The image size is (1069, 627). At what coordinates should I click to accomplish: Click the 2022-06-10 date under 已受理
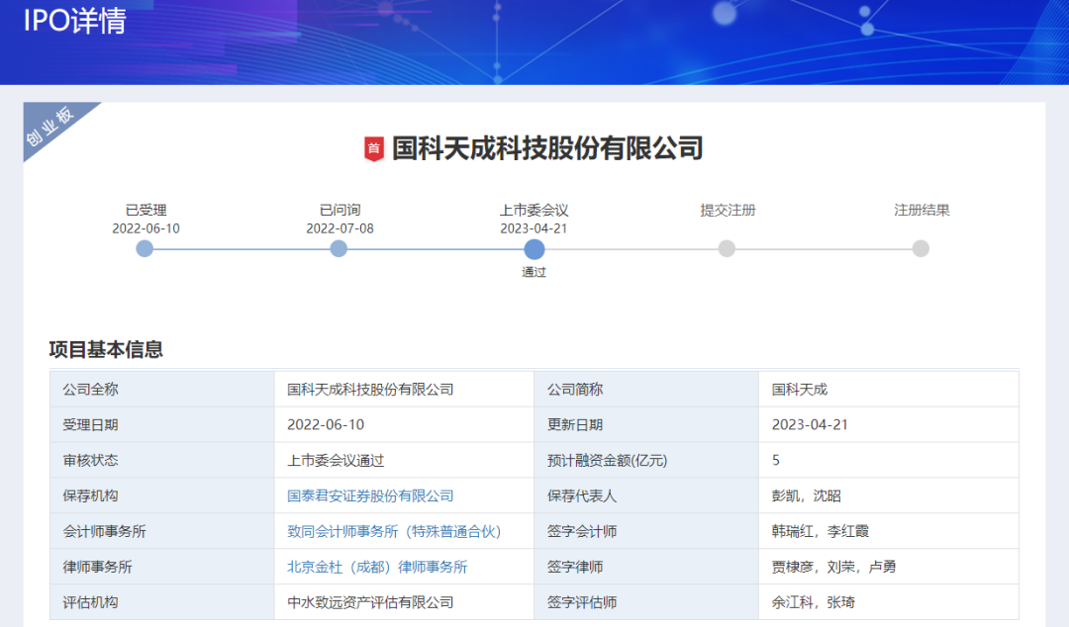click(x=146, y=228)
